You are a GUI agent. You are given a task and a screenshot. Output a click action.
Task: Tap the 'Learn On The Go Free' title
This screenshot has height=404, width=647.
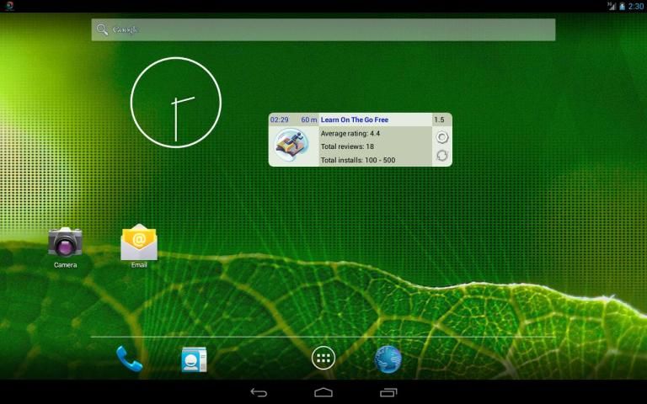click(355, 120)
